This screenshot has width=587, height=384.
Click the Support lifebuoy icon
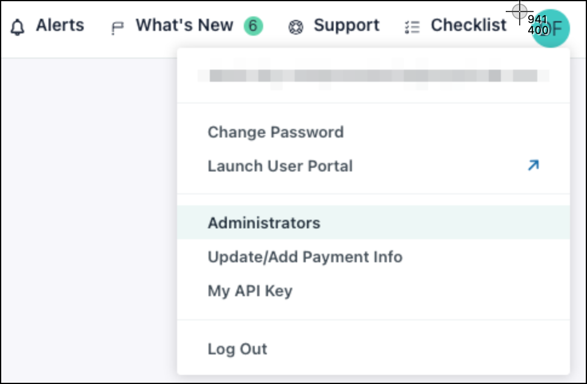tap(295, 27)
